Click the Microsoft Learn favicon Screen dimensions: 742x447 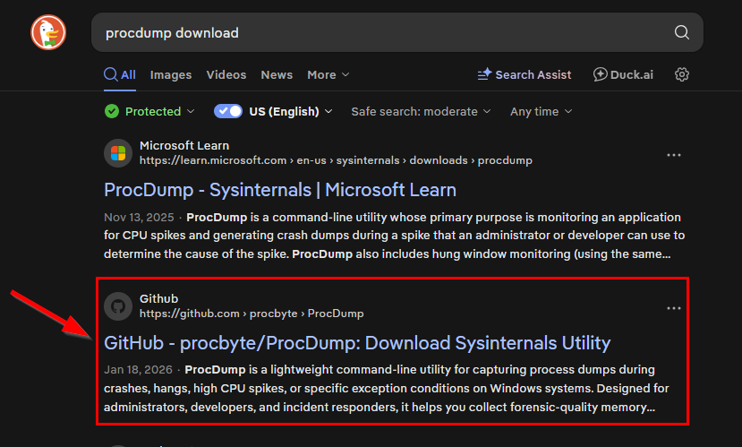(118, 153)
